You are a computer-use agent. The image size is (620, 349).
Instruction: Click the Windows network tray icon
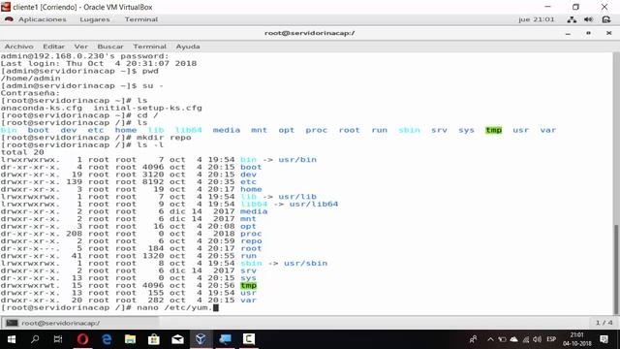(525, 339)
